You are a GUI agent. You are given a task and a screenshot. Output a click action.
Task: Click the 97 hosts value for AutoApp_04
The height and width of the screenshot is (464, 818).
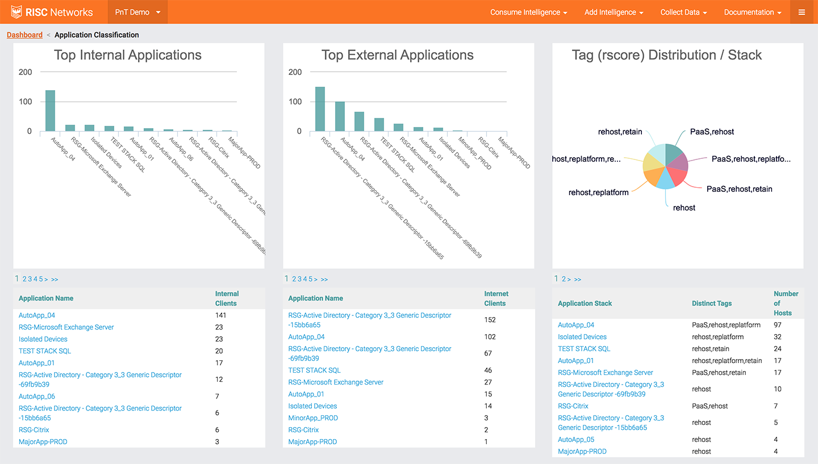coord(778,325)
